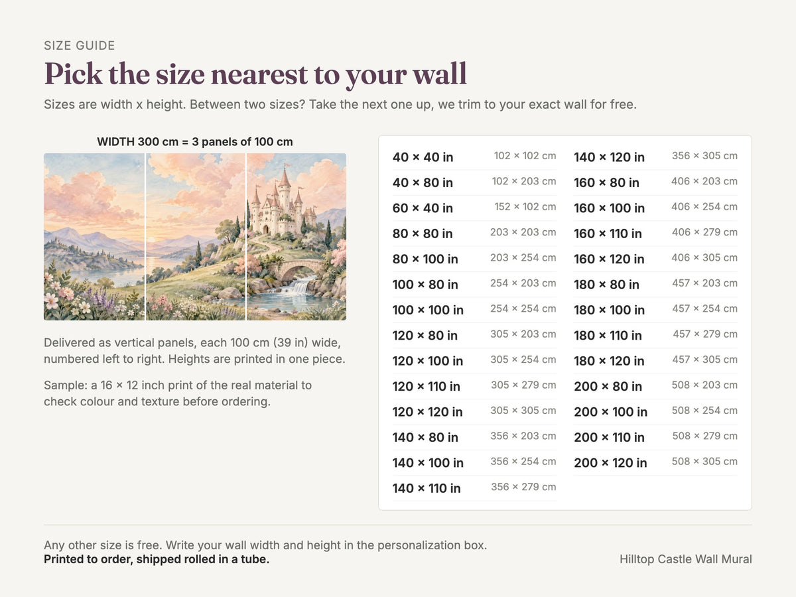
Task: Click the left mural panel with mountains
Action: (x=94, y=237)
